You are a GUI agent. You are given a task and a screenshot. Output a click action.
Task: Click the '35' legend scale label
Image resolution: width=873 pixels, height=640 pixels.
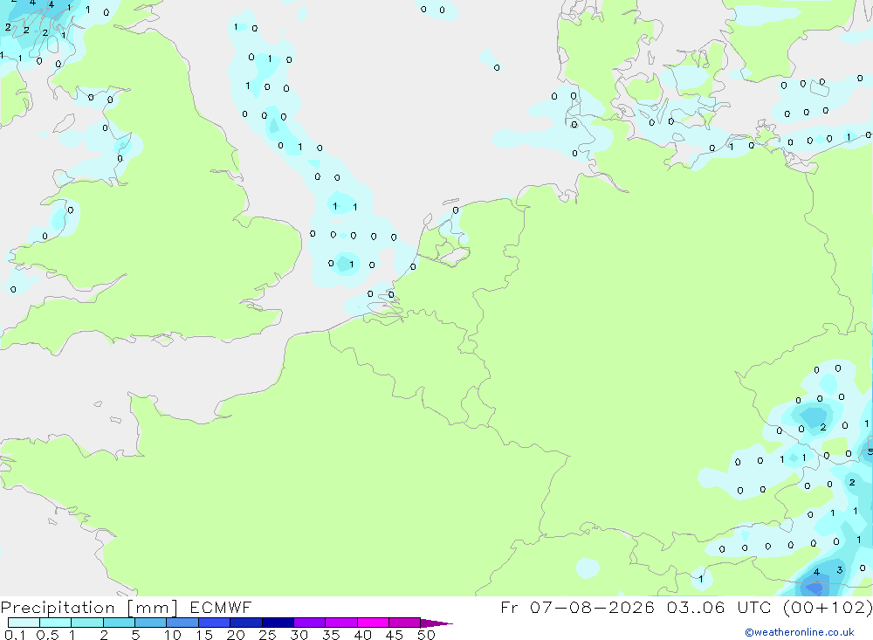[331, 635]
